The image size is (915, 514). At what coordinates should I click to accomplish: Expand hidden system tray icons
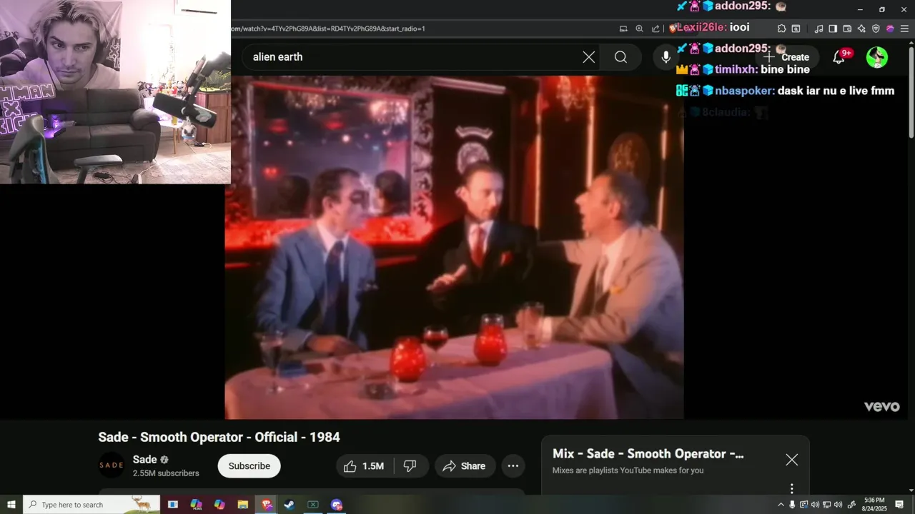(781, 505)
